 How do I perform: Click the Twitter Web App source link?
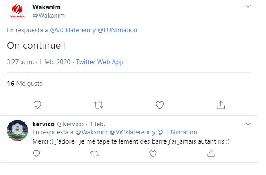pyautogui.click(x=99, y=62)
